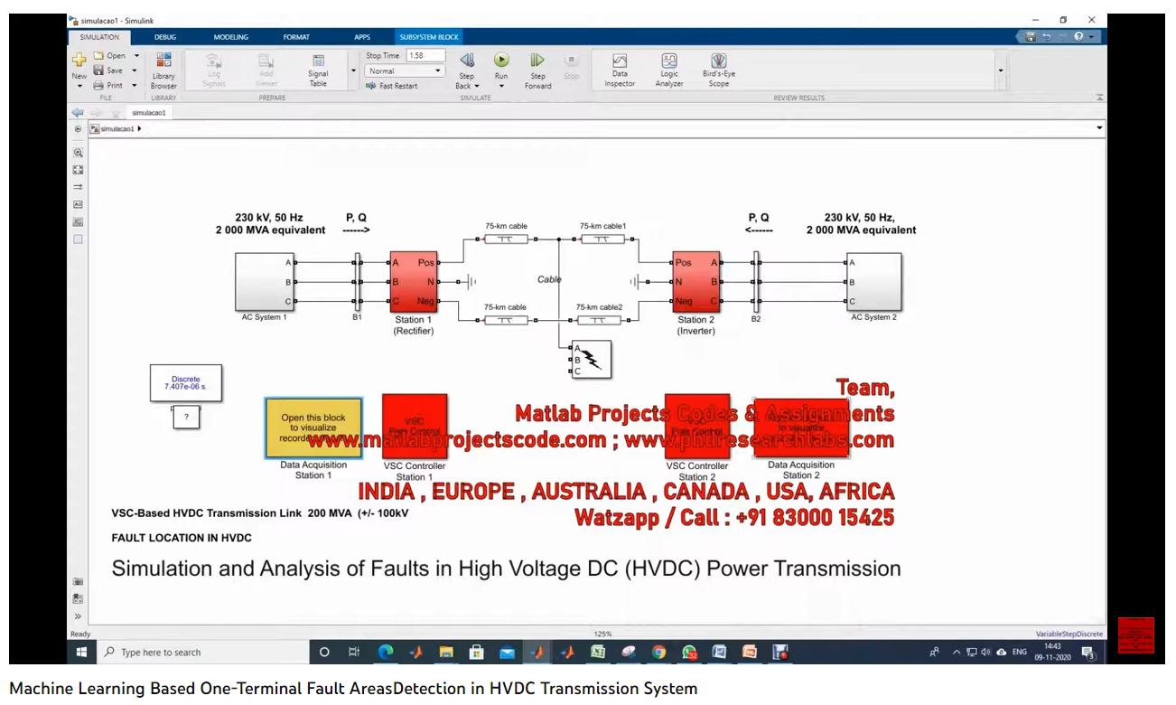
Task: Open the Bird's-Eye Scope
Action: [x=719, y=70]
